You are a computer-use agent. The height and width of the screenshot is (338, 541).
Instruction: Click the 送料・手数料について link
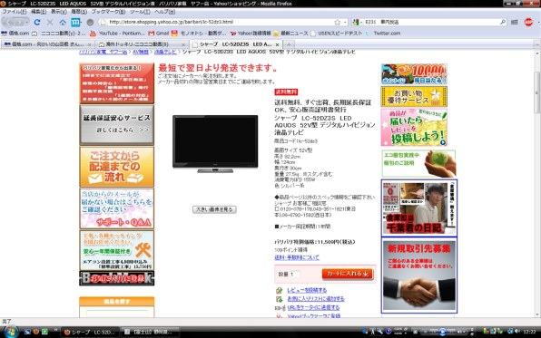(x=297, y=257)
